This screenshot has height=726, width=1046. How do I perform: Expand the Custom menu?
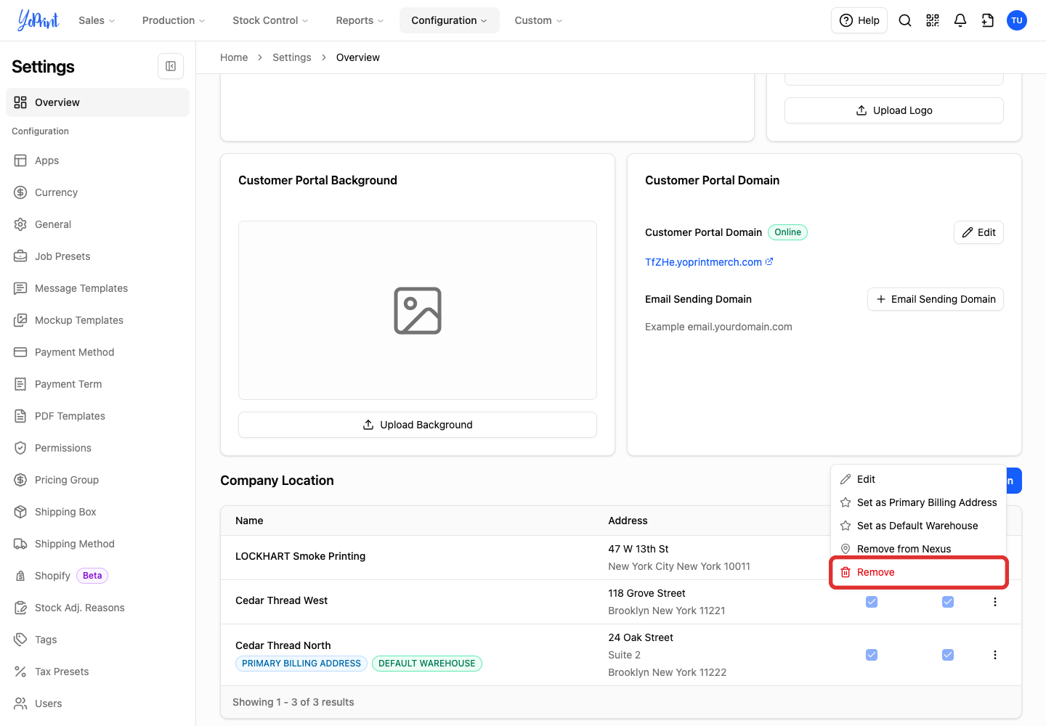(538, 20)
